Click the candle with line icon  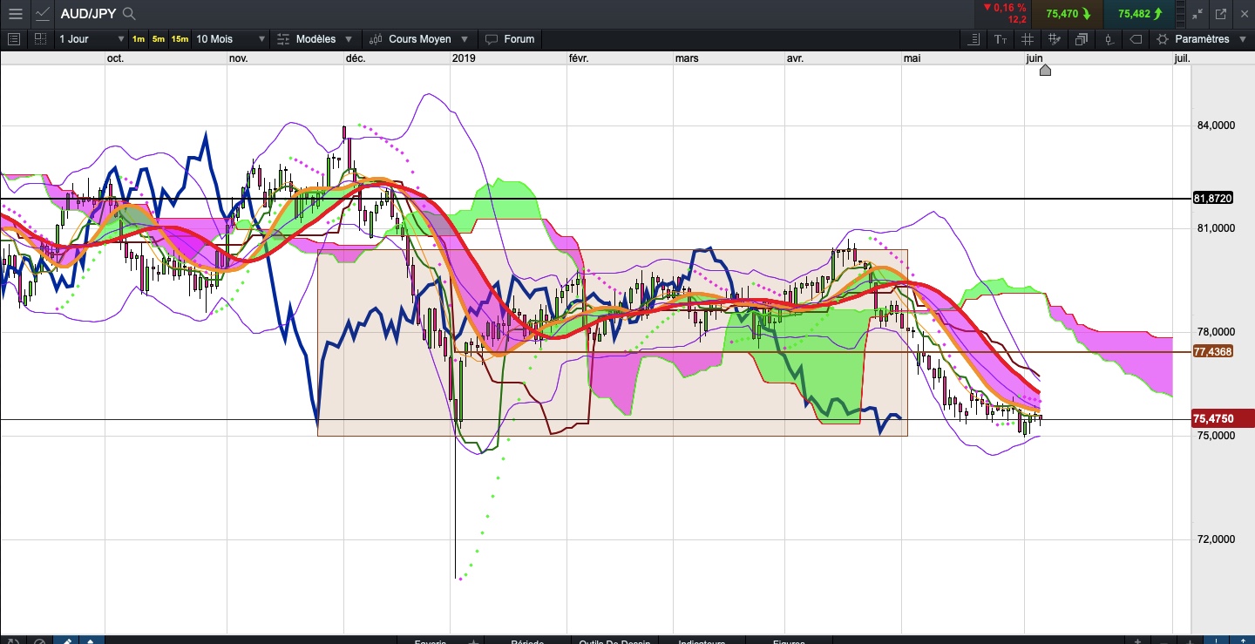pyautogui.click(x=1109, y=39)
